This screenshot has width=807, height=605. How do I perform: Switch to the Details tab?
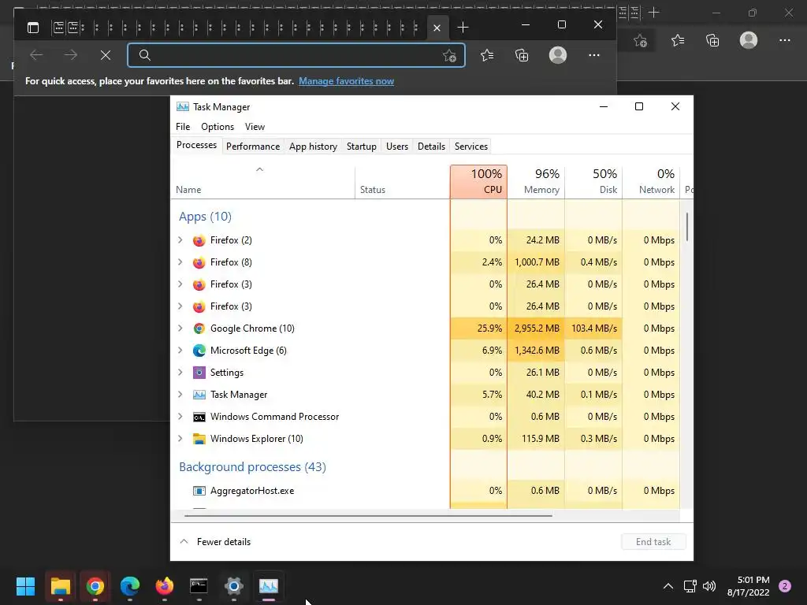pyautogui.click(x=431, y=146)
